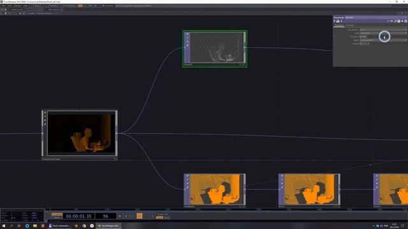This screenshot has height=229, width=408.
Task: Select the threshold node viewer
Action: click(217, 48)
